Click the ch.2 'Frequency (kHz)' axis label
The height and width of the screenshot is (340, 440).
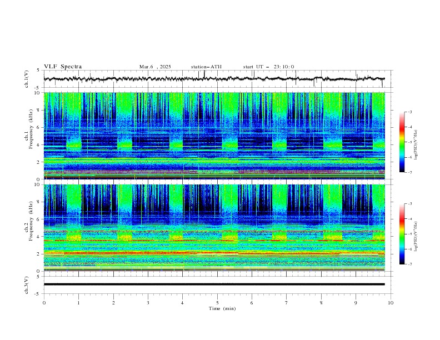point(31,221)
